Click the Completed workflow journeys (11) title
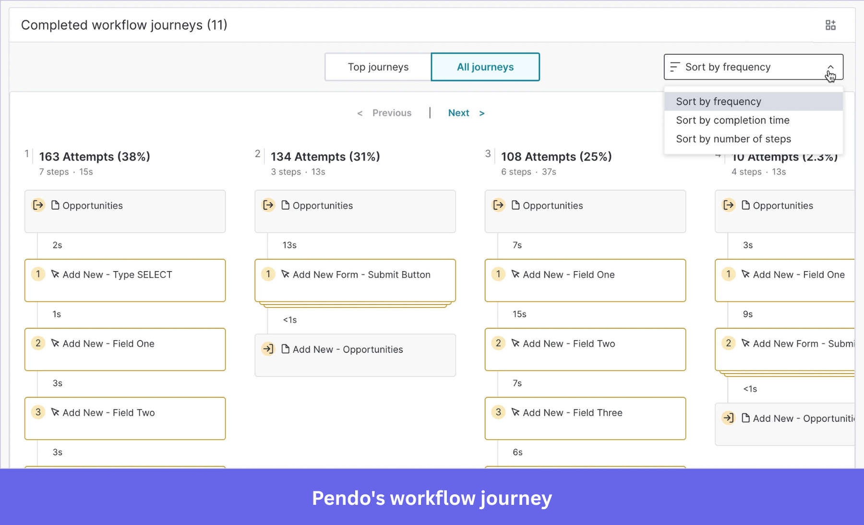The image size is (864, 525). (124, 25)
